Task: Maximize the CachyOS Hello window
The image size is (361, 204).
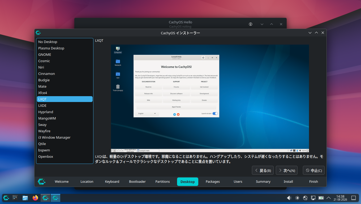Action: tap(272, 24)
